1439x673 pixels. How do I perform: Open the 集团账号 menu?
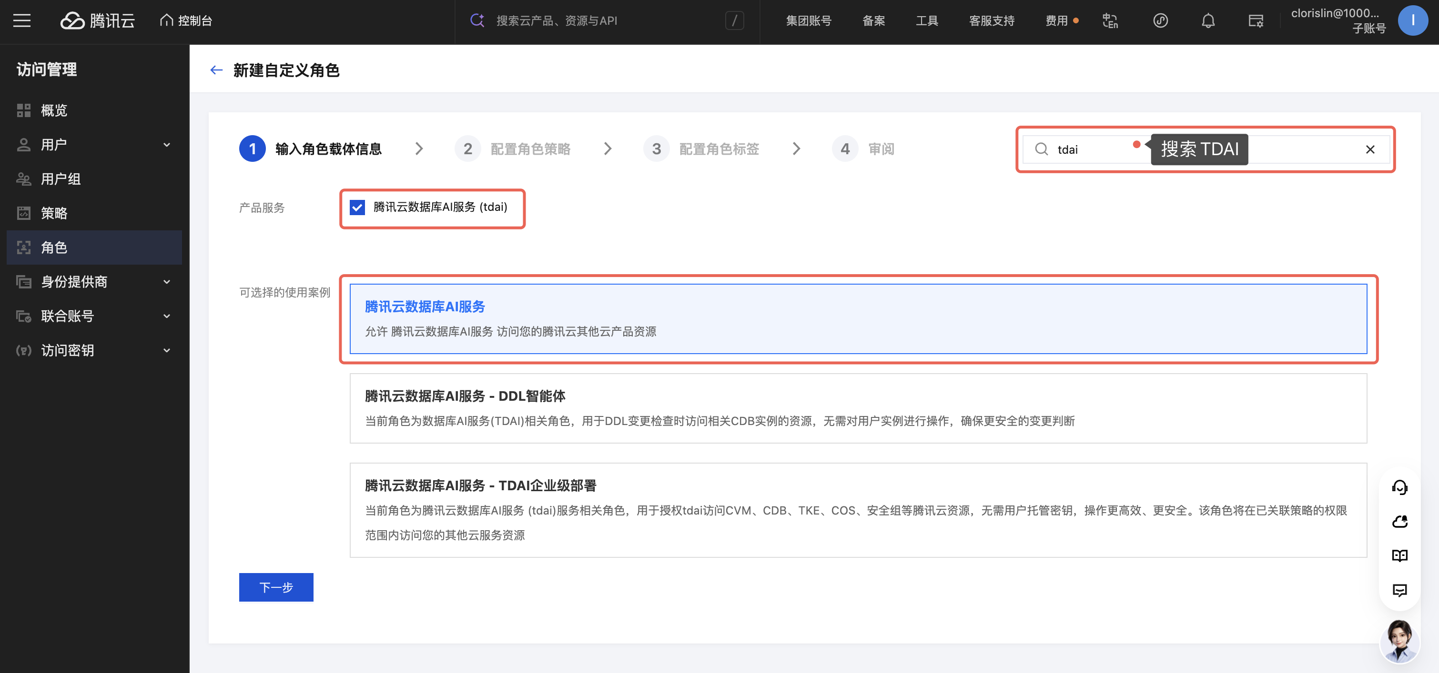point(808,20)
